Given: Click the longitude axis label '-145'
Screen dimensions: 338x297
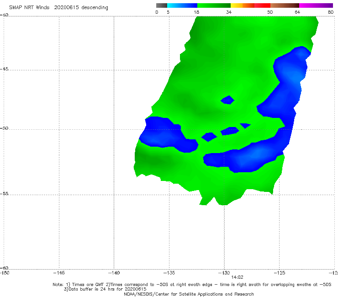Looking at the screenshot, I should (59, 273).
